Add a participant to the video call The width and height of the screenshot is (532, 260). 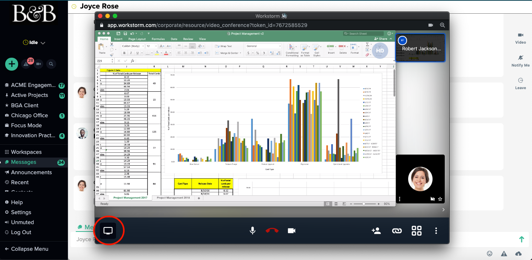tap(376, 231)
